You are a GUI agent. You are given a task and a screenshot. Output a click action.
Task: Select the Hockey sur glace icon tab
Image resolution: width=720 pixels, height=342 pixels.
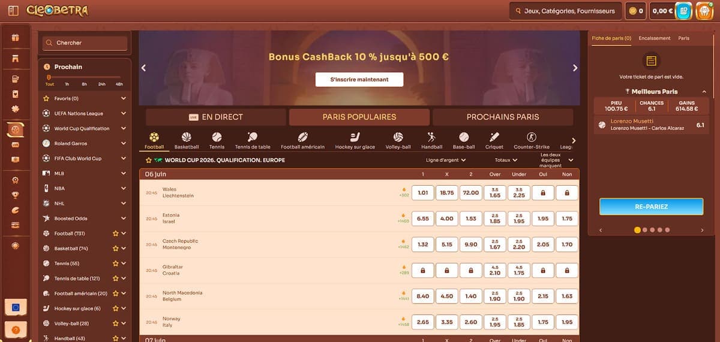click(x=355, y=141)
